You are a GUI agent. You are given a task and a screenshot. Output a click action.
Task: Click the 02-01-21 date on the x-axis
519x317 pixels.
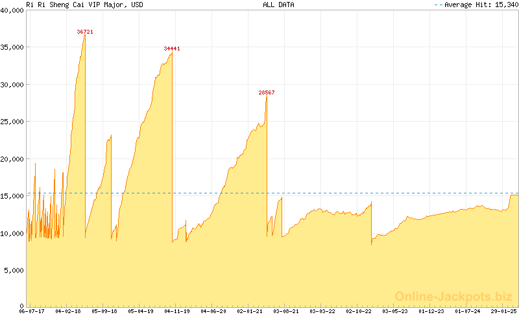[250, 311]
